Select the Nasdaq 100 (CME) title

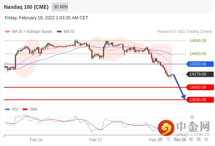[26, 7]
